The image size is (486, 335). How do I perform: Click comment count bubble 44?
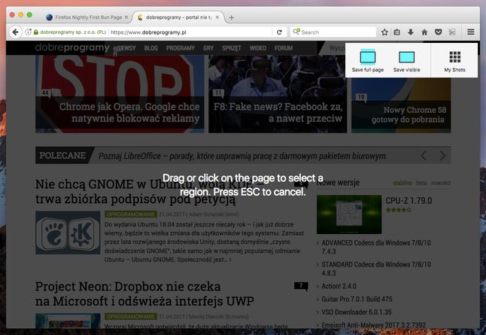(x=46, y=93)
